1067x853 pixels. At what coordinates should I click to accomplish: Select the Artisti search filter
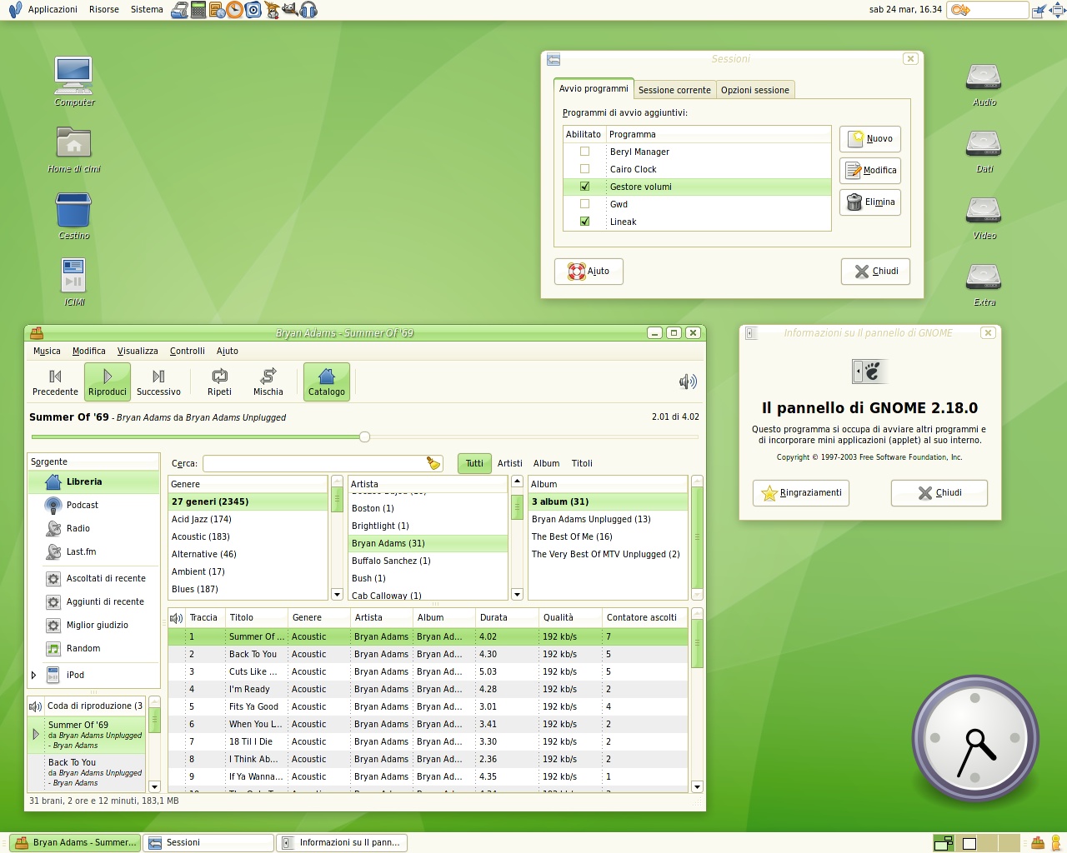[x=510, y=463]
